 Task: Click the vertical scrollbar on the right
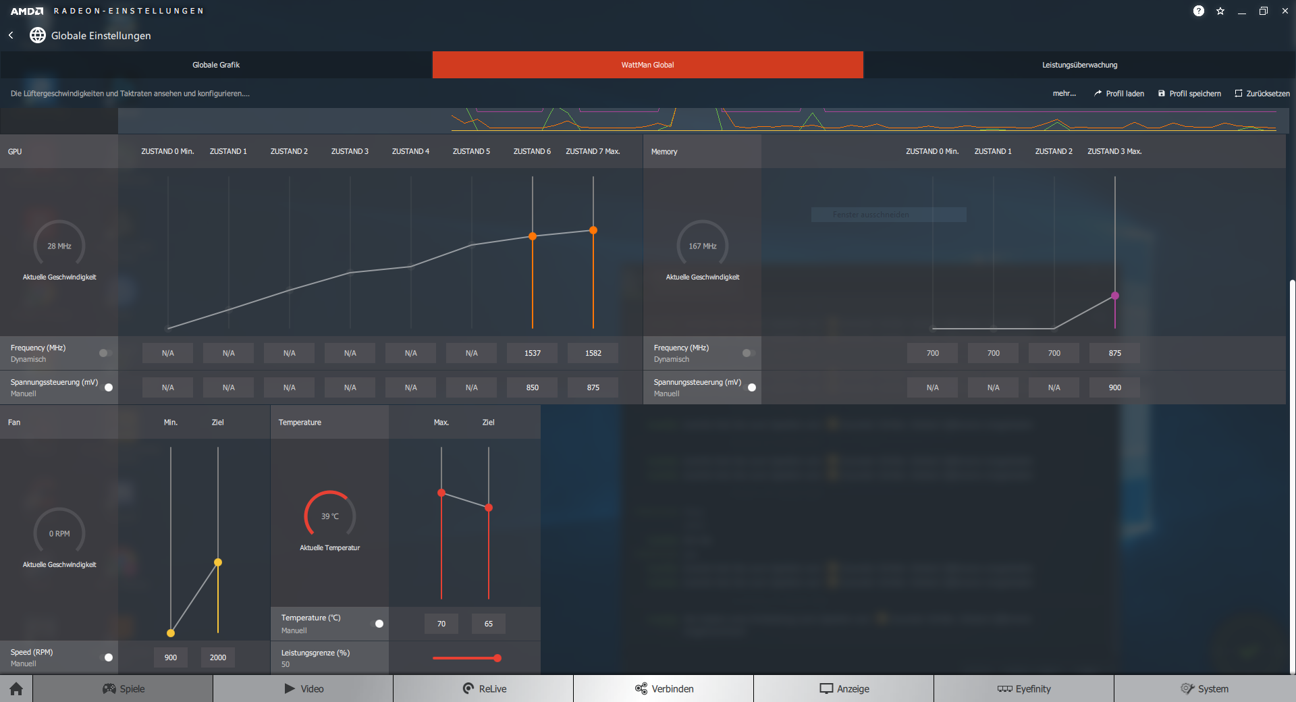pos(1292,476)
